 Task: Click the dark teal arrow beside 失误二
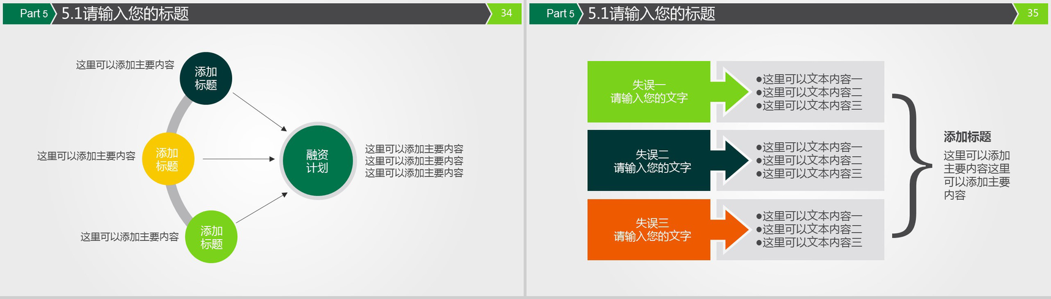[733, 160]
